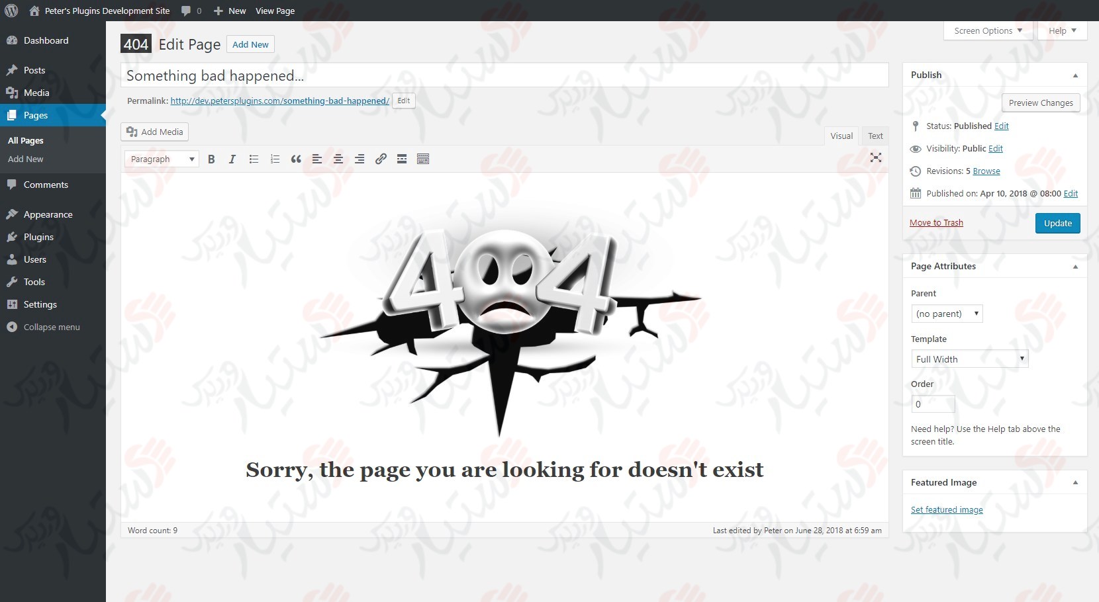Viewport: 1099px width, 602px height.
Task: Apply blockquote formatting
Action: 296,159
